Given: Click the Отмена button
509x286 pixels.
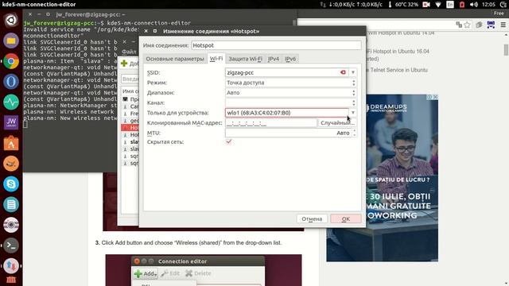Looking at the screenshot, I should pyautogui.click(x=312, y=219).
